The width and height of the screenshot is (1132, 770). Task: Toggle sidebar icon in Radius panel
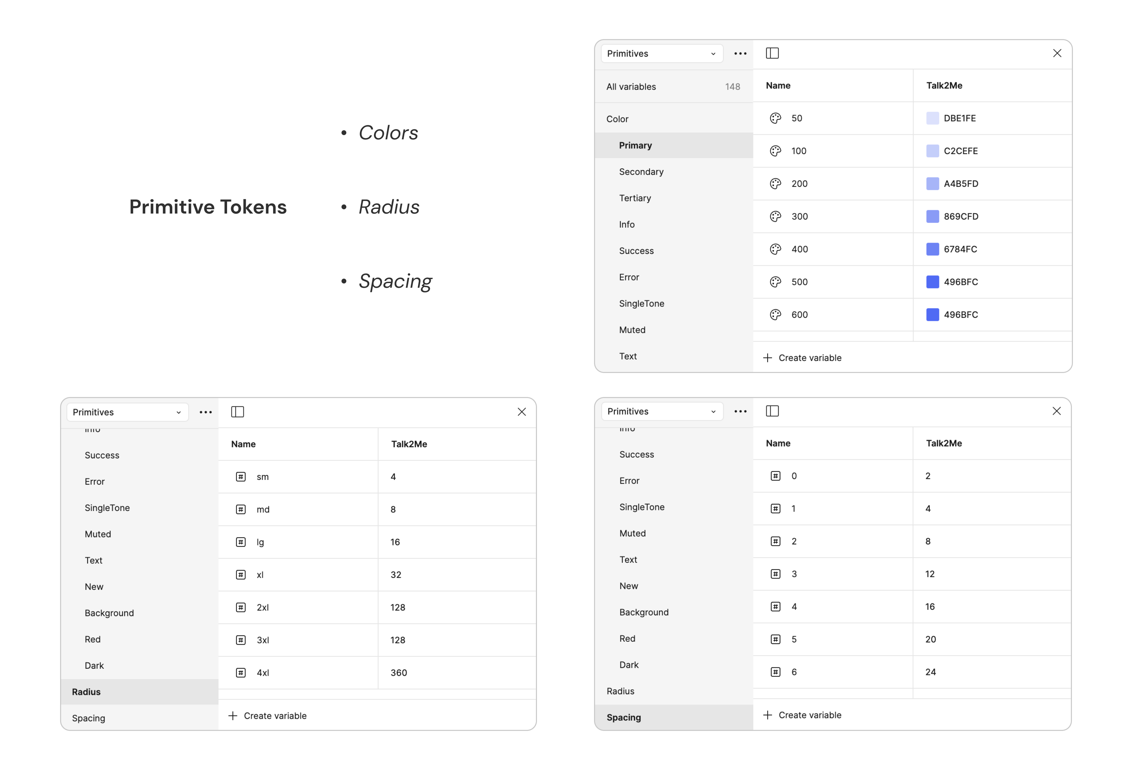pyautogui.click(x=237, y=412)
